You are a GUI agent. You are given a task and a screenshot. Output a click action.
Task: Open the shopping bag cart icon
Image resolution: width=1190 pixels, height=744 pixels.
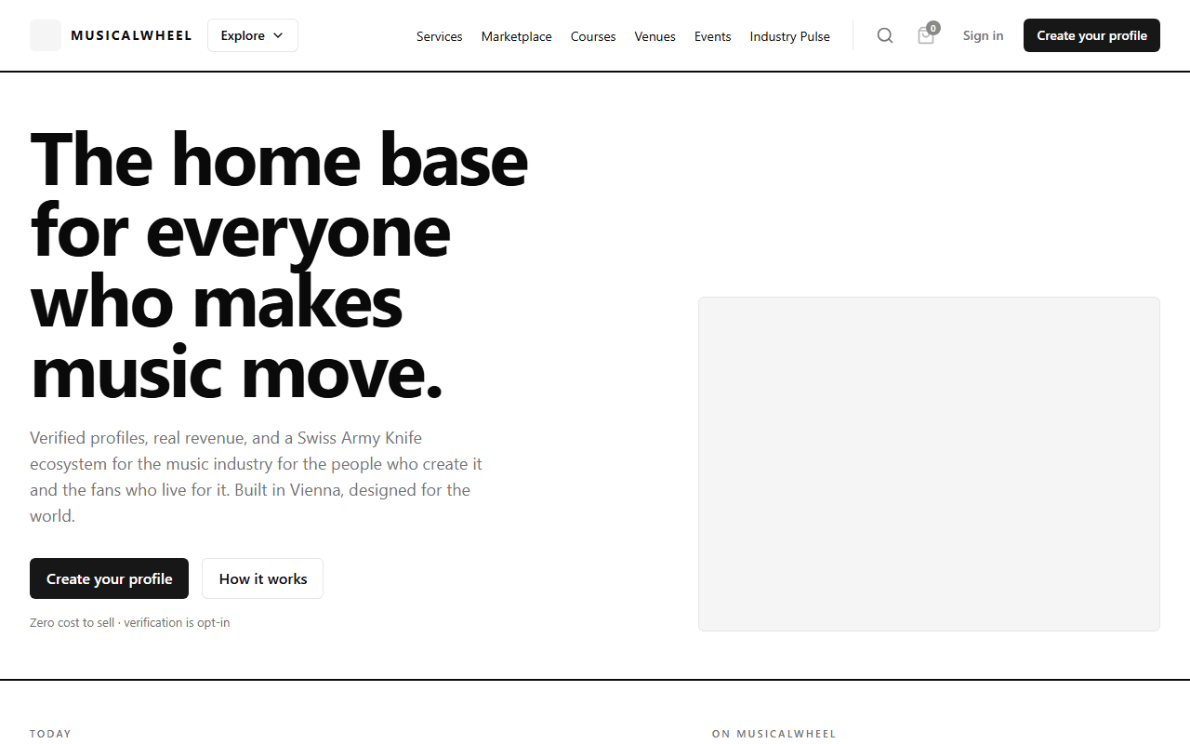(x=926, y=35)
